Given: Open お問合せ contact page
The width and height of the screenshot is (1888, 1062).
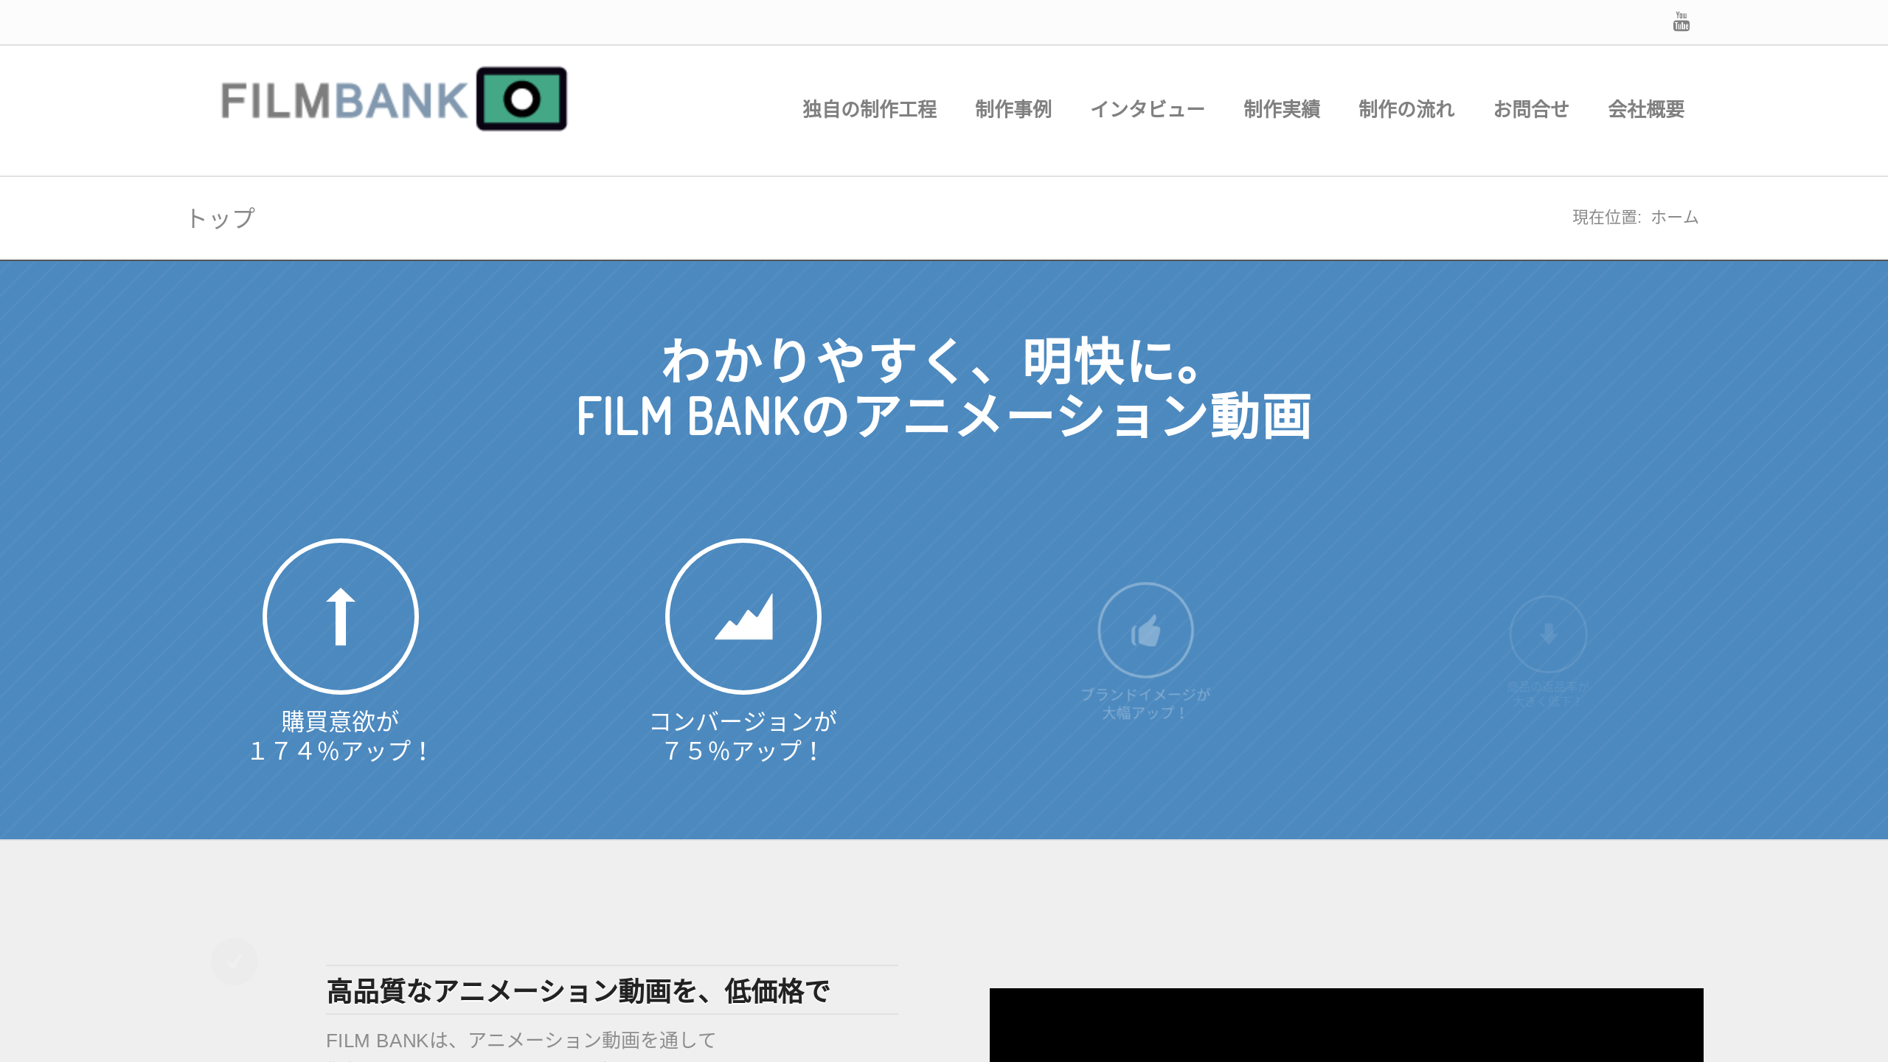Looking at the screenshot, I should 1531,109.
